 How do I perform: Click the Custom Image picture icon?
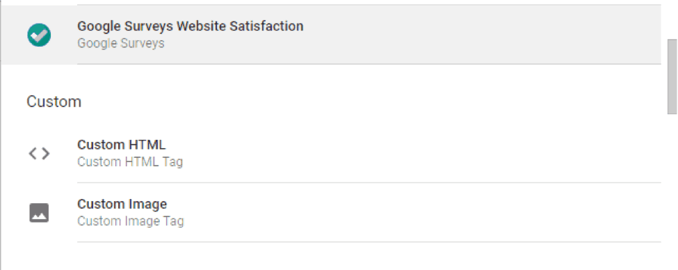point(39,213)
